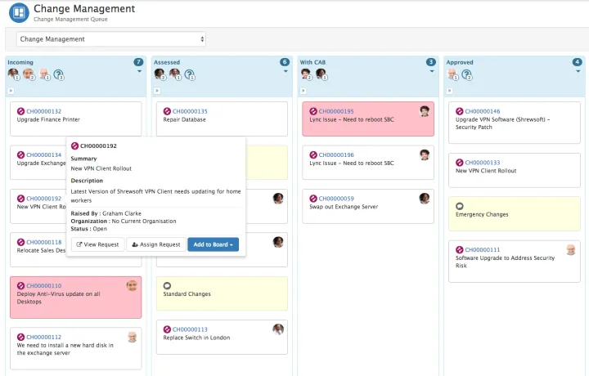Expand the Add to Board dropdown button
Viewport: 589px width, 376px height.
point(213,244)
